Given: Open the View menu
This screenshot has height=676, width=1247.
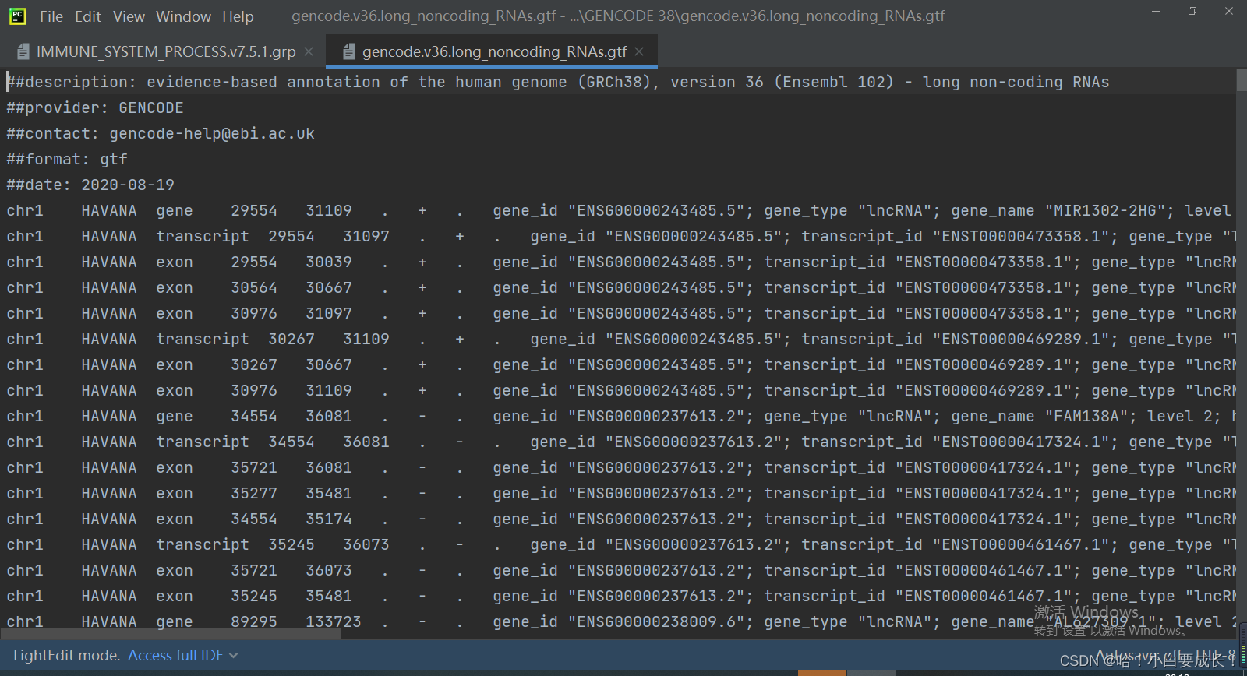Looking at the screenshot, I should pyautogui.click(x=129, y=16).
